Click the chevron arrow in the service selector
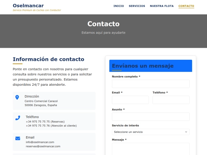 [186, 132]
